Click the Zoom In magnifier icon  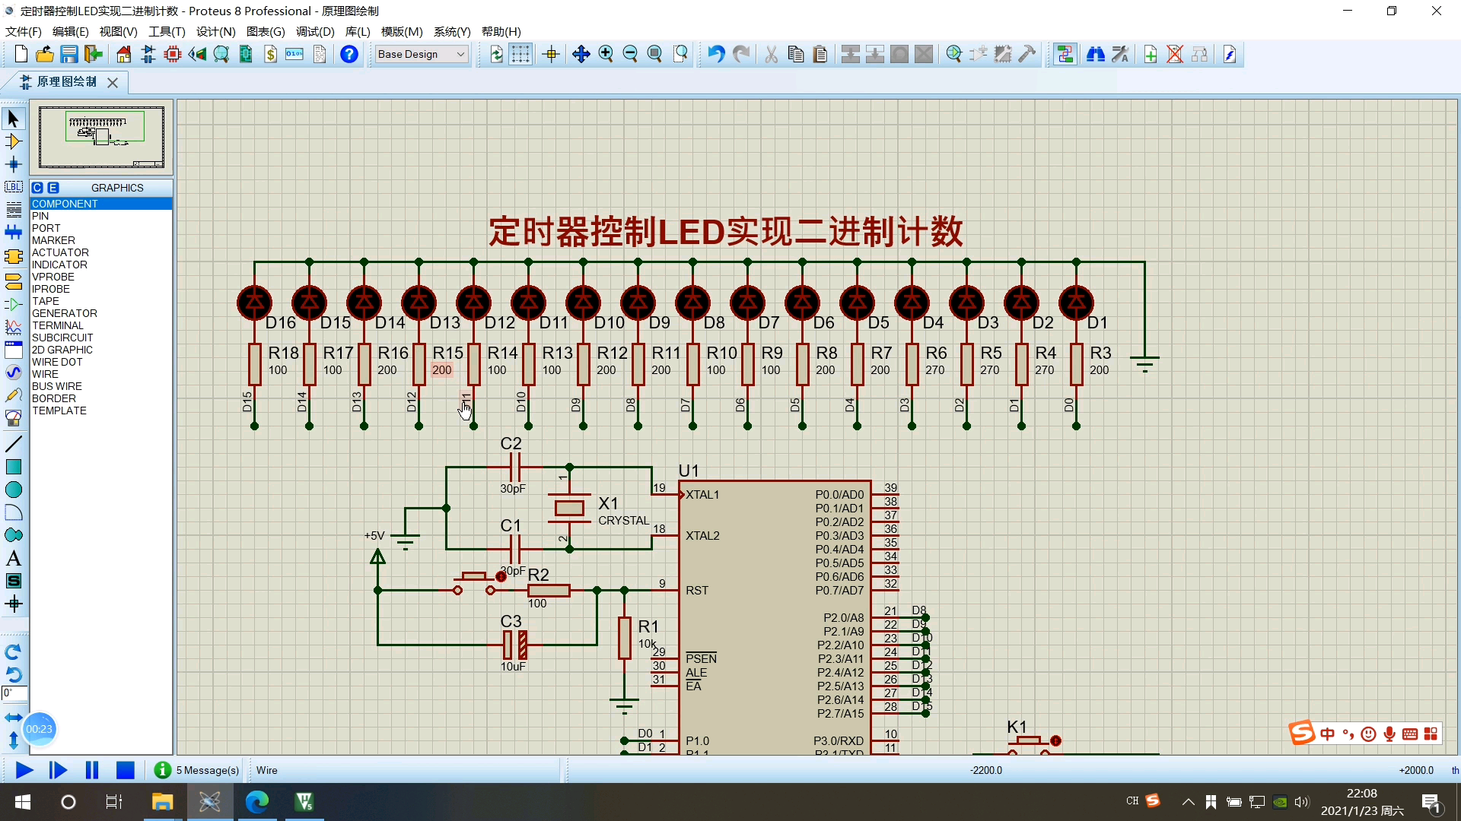(606, 54)
